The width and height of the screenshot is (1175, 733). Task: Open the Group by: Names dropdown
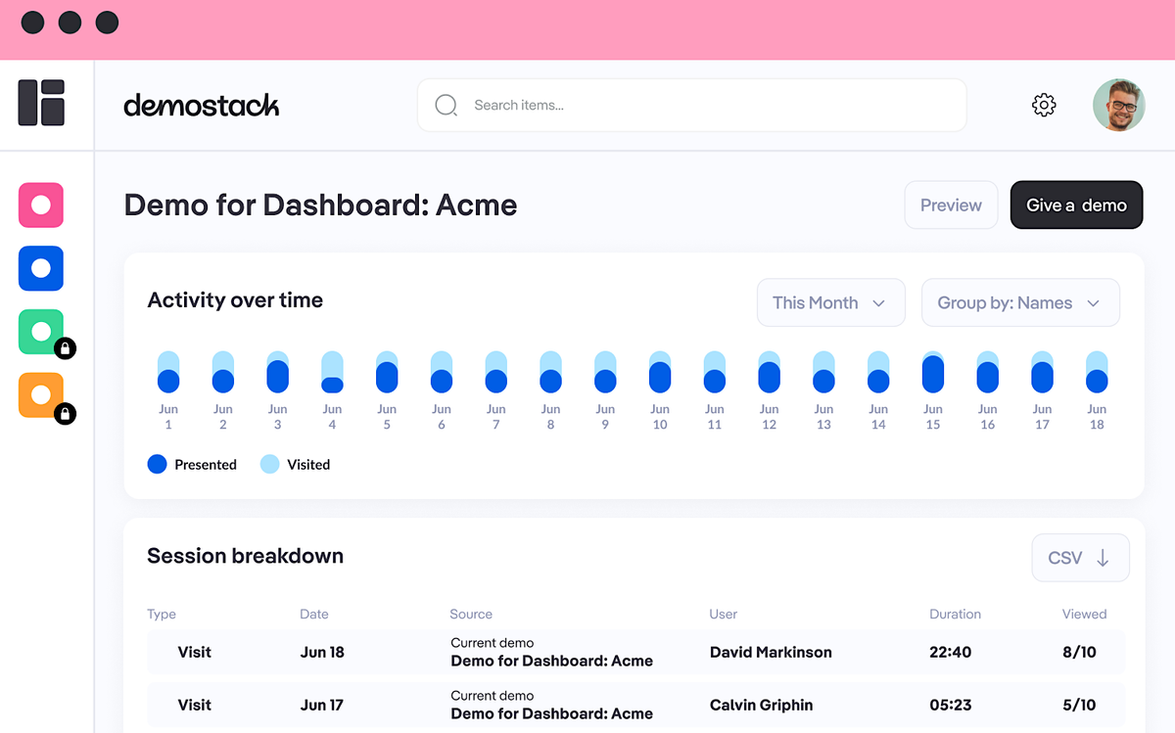point(1020,302)
